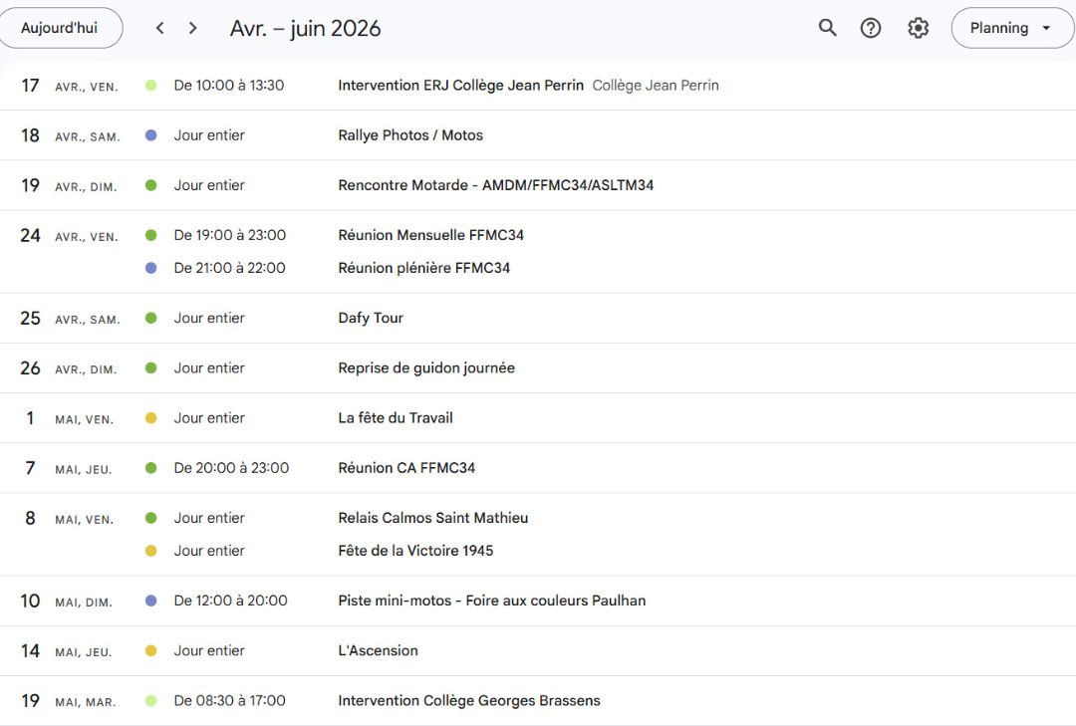The image size is (1076, 726).
Task: Open the settings gear menu
Action: [918, 28]
